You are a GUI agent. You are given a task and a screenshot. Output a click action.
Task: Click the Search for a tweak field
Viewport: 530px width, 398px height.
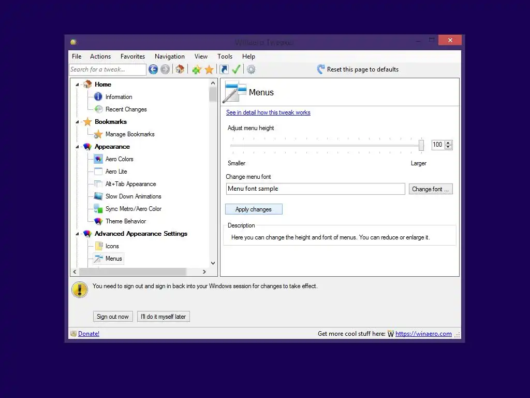click(x=108, y=69)
